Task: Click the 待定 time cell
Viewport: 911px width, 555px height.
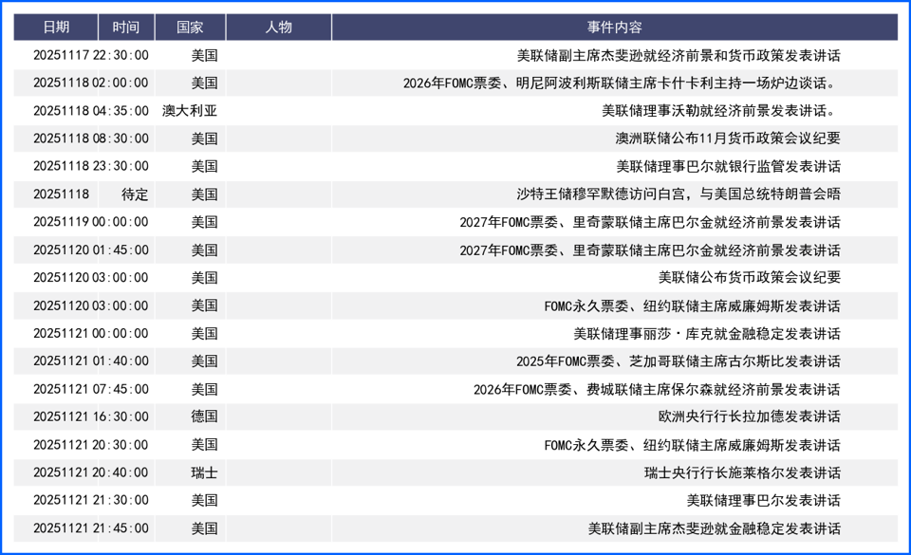Action: coord(135,194)
